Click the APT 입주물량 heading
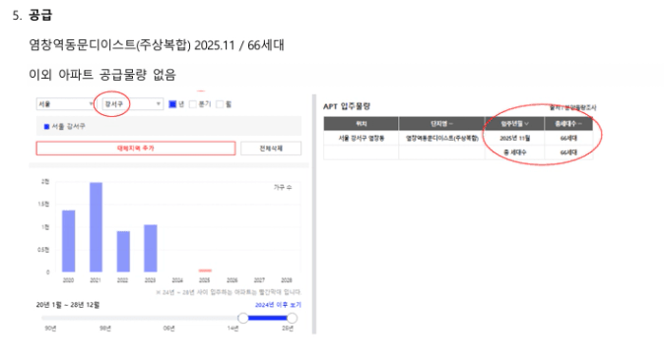Screen dimensions: 664x363 pos(347,106)
